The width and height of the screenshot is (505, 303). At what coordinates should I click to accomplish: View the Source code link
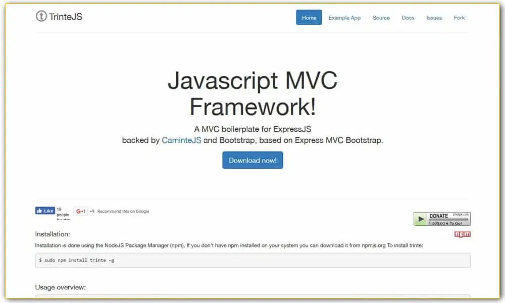(381, 18)
